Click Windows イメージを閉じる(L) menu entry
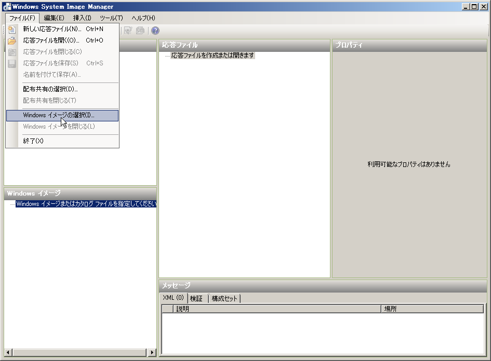 point(62,127)
